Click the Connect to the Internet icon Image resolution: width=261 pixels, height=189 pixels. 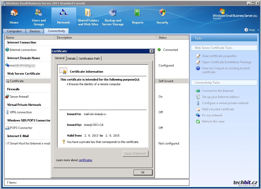tap(198, 91)
